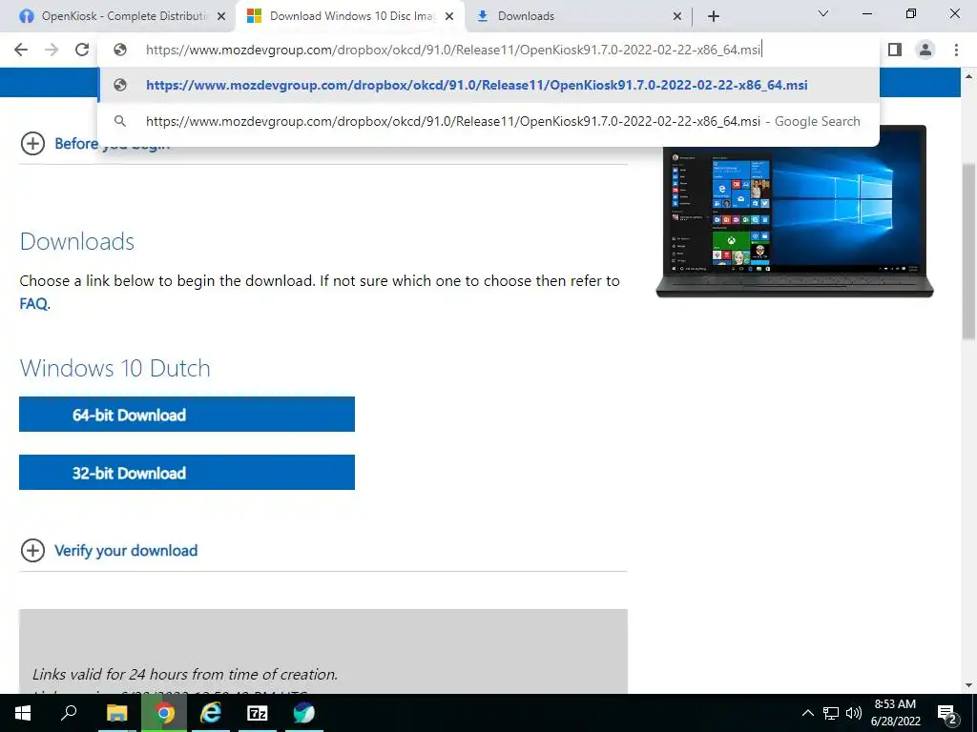The width and height of the screenshot is (977, 732).
Task: Open the notification center icon
Action: [x=946, y=713]
